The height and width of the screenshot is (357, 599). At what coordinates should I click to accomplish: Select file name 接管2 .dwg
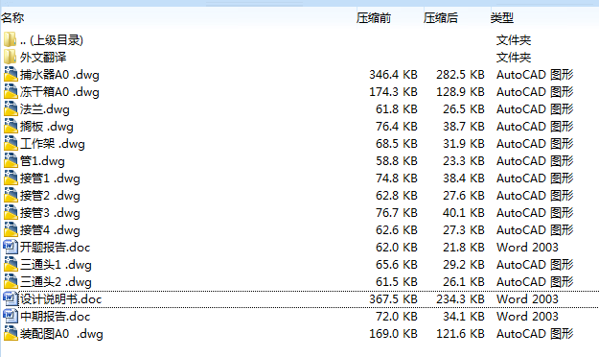[x=50, y=195]
